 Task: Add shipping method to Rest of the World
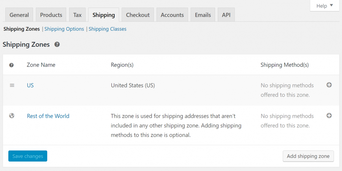(x=329, y=116)
